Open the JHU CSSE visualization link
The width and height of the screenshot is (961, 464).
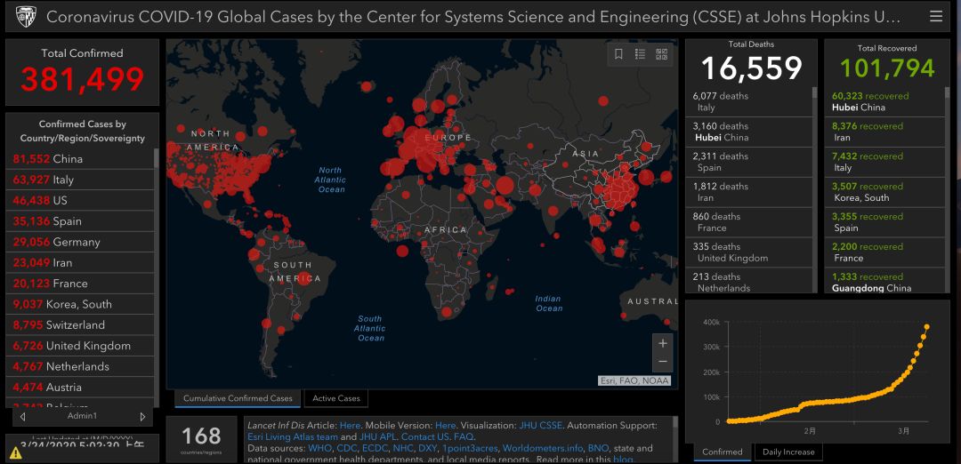(543, 425)
